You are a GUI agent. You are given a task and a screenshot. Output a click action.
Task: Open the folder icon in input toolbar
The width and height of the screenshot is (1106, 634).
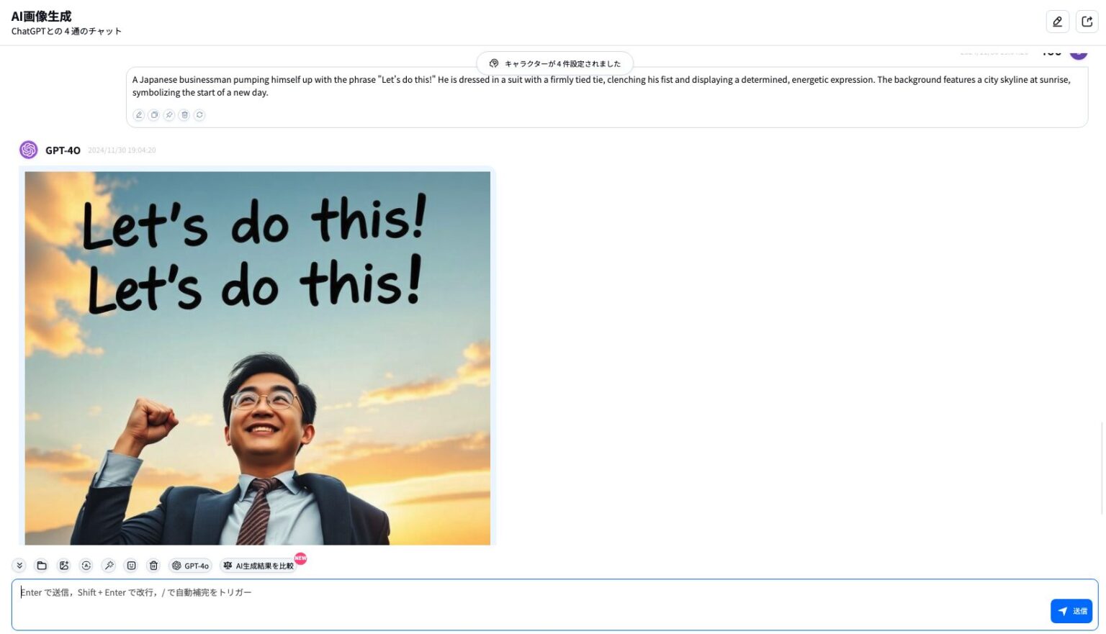42,566
